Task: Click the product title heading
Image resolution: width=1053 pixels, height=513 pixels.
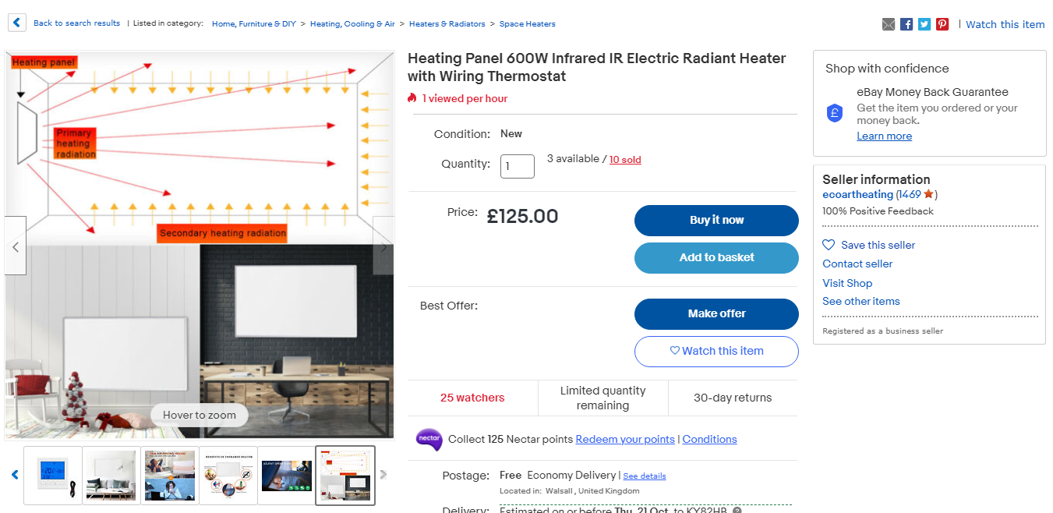Action: (597, 67)
